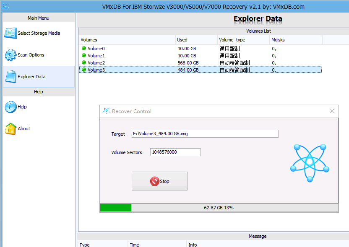Click the Target file path field
This screenshot has height=247, width=349.
[205, 134]
